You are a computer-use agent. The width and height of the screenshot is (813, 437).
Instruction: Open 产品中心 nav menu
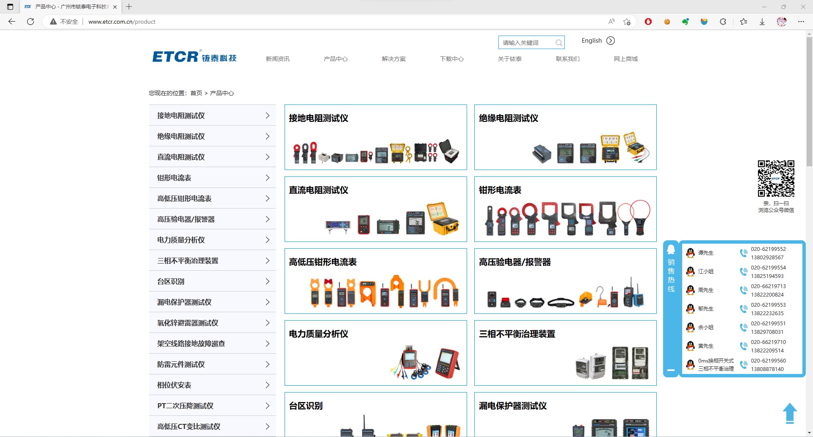pos(336,59)
